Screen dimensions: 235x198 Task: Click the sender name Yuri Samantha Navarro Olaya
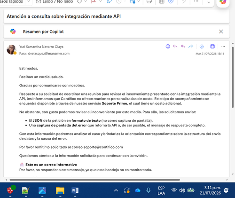41,47
